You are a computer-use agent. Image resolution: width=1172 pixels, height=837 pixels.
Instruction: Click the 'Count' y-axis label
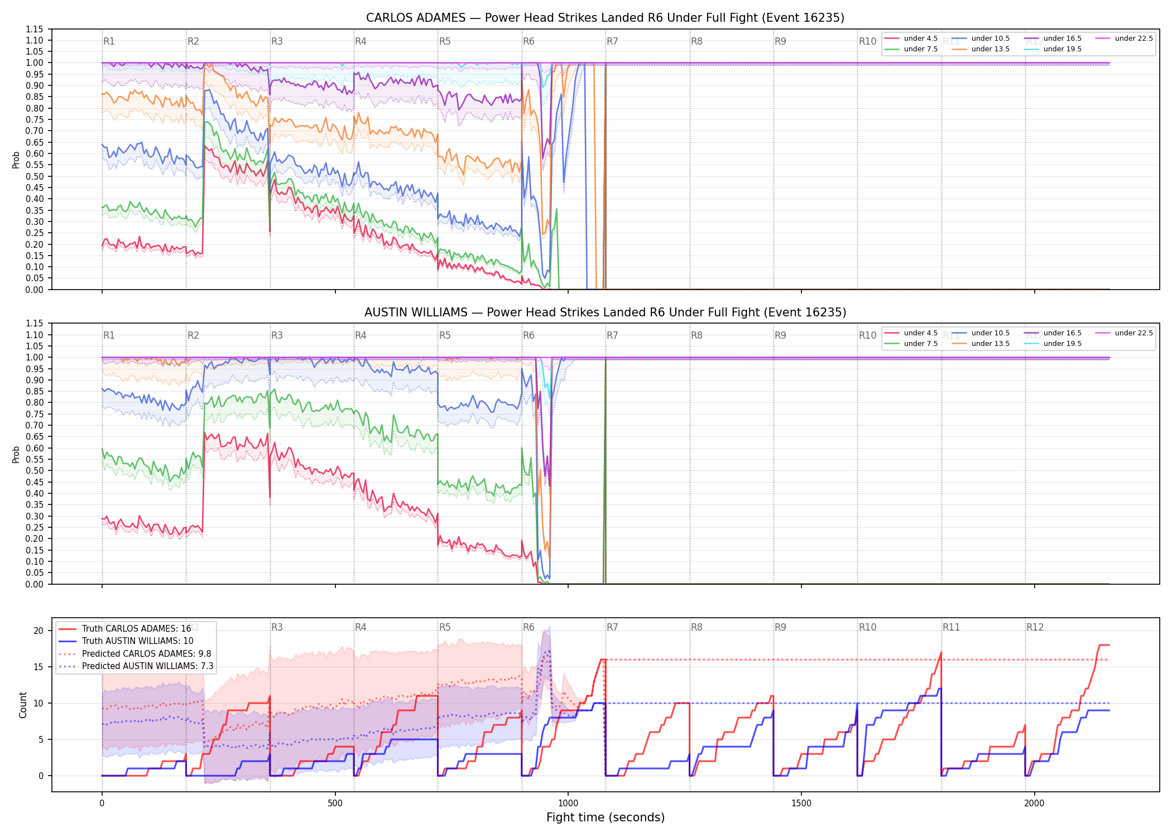(x=23, y=705)
